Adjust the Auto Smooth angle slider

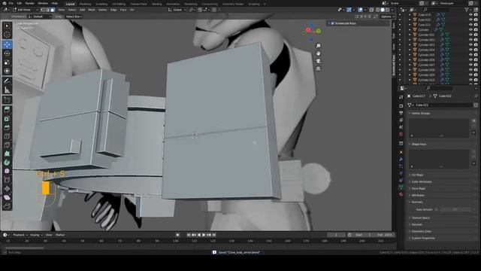click(x=455, y=209)
